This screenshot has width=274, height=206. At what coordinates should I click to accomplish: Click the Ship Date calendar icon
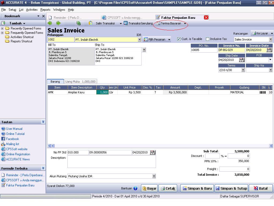click(242, 60)
